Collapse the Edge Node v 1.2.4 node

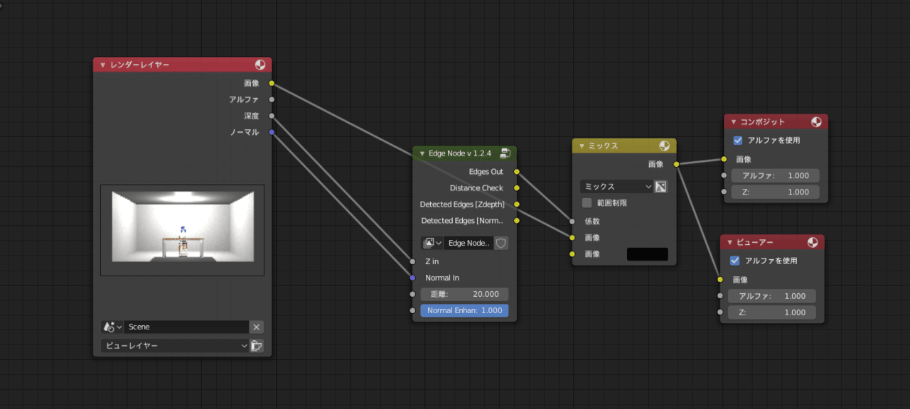[422, 153]
